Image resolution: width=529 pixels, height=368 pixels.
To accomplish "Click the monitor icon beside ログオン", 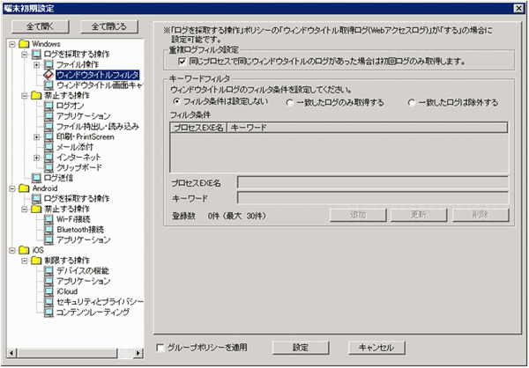I will (48, 106).
